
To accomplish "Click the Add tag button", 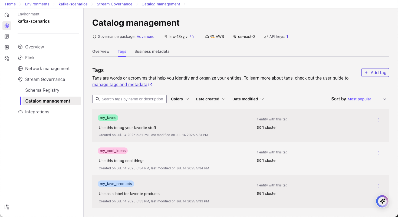I will click(375, 73).
